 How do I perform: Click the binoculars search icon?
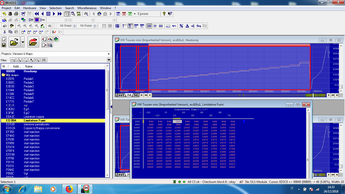pos(99,14)
